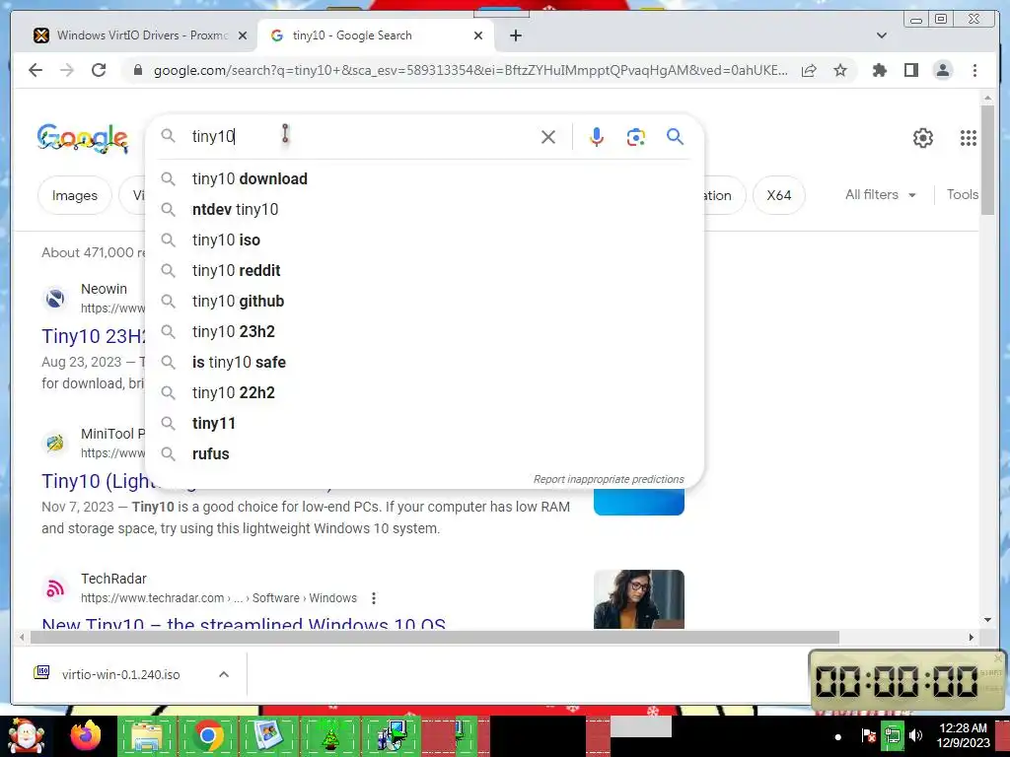Click the horizontal page scrollbar
Screen dimensions: 1010x757
tap(435, 638)
